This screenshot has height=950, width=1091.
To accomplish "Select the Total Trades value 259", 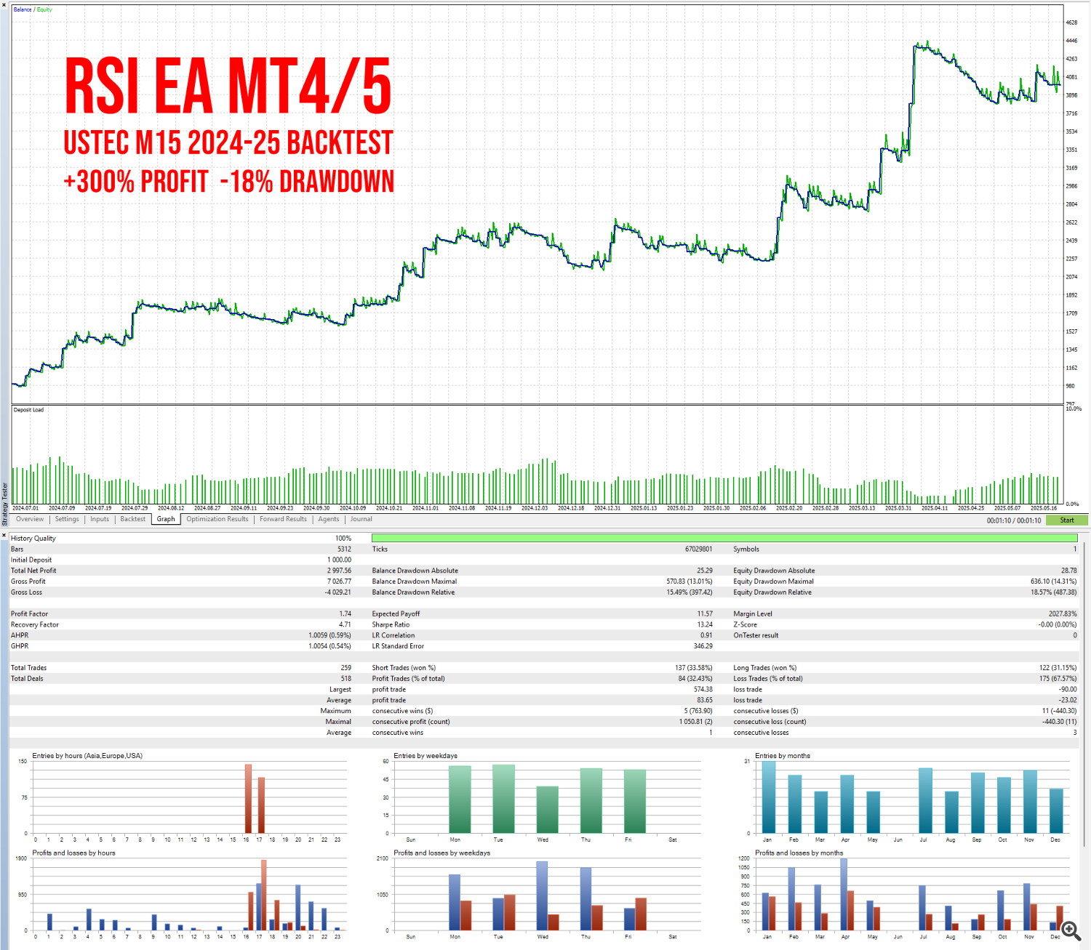I will 346,667.
